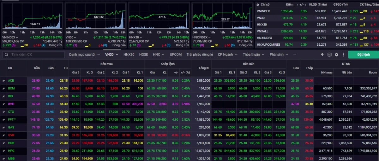
Task: Click the TC column header
Action: tap(65, 68)
